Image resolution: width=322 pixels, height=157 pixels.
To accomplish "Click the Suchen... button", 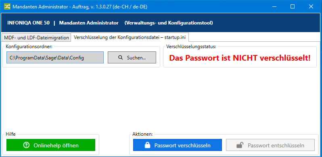I will (132, 57).
